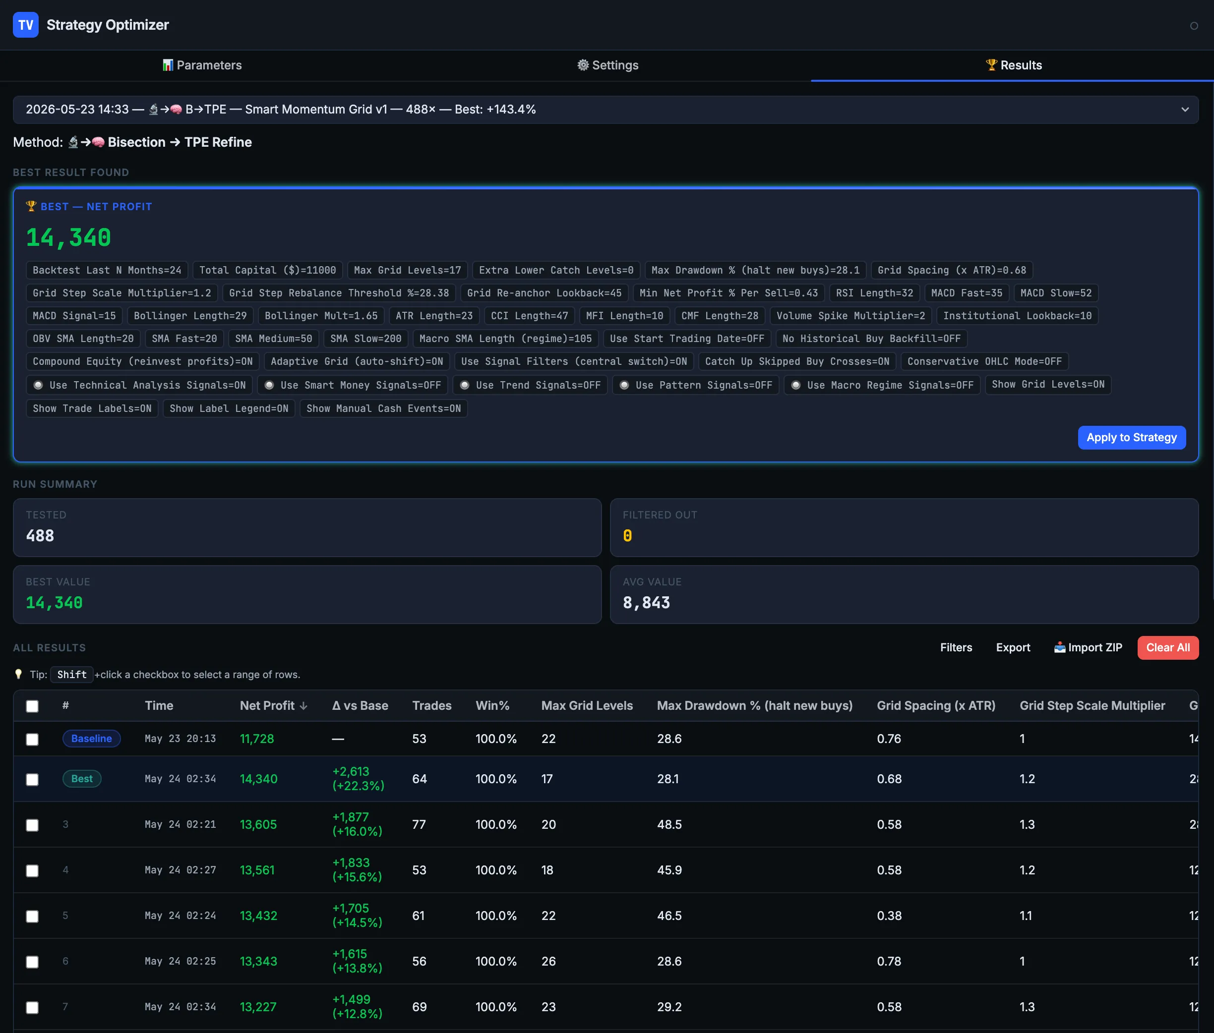Viewport: 1214px width, 1033px height.
Task: Click the Use Trend Signals=OFF chip
Action: click(530, 385)
